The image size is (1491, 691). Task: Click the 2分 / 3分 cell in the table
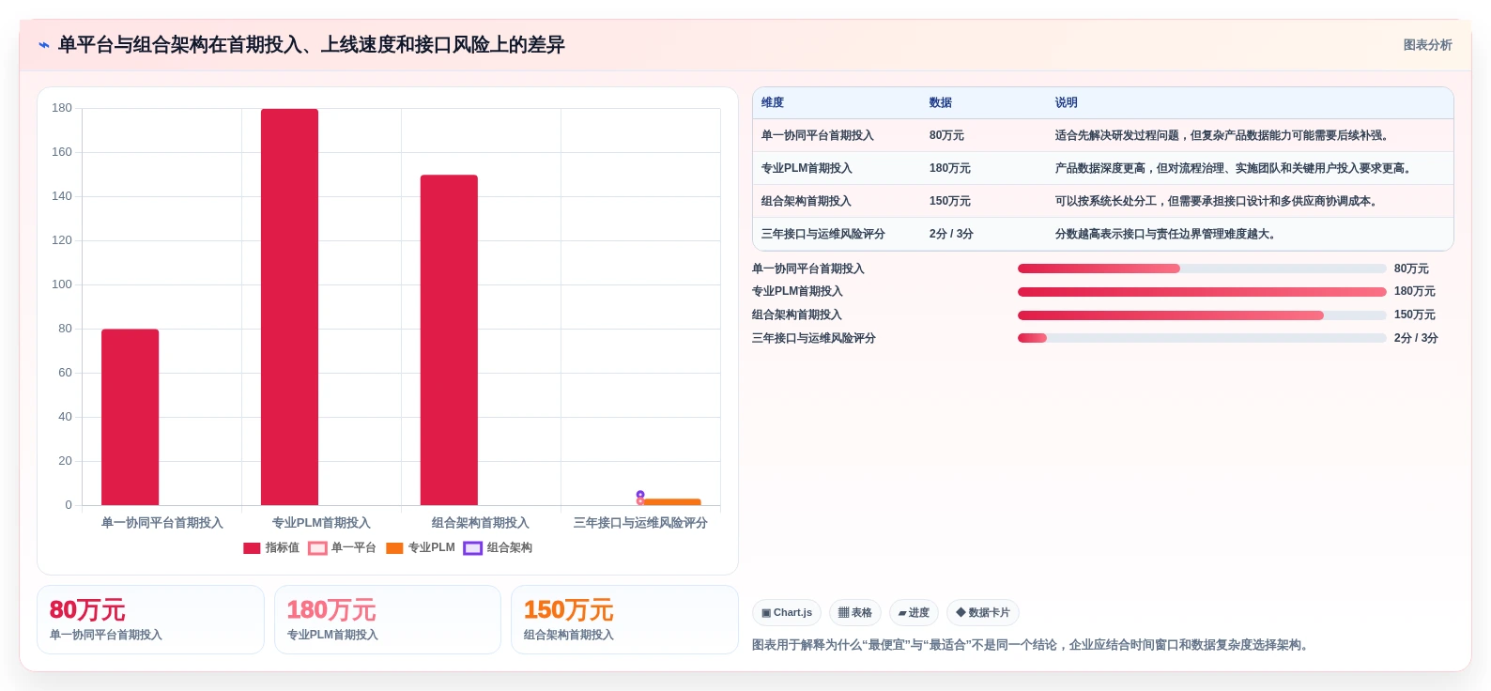tap(951, 235)
